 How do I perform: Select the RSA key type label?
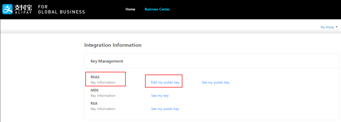[94, 103]
